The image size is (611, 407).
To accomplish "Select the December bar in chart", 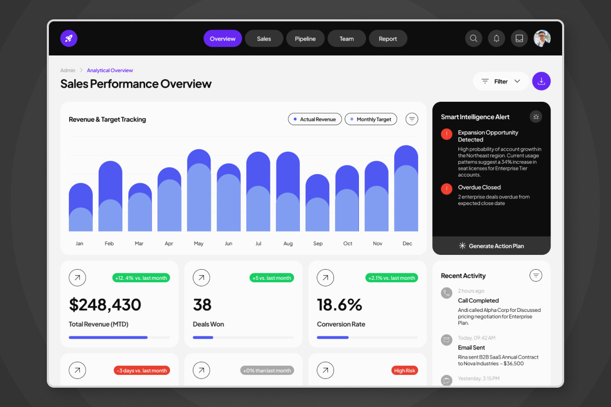I will click(x=406, y=188).
